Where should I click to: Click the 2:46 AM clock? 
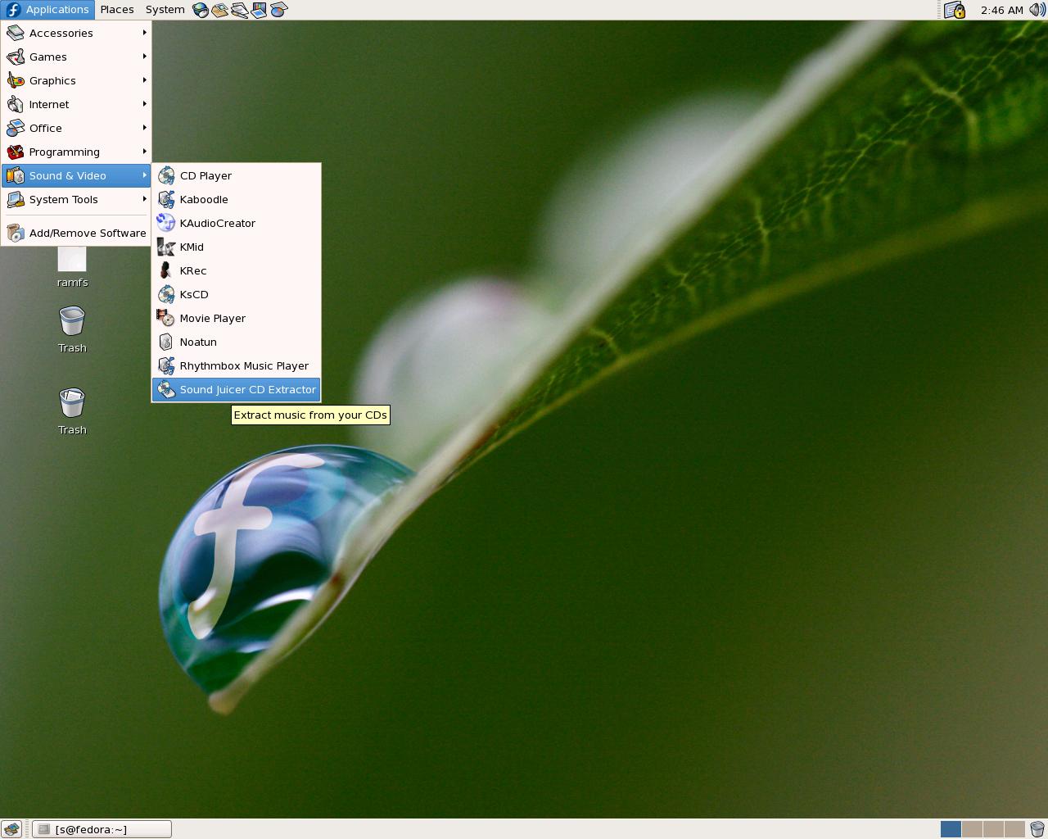tap(1001, 10)
